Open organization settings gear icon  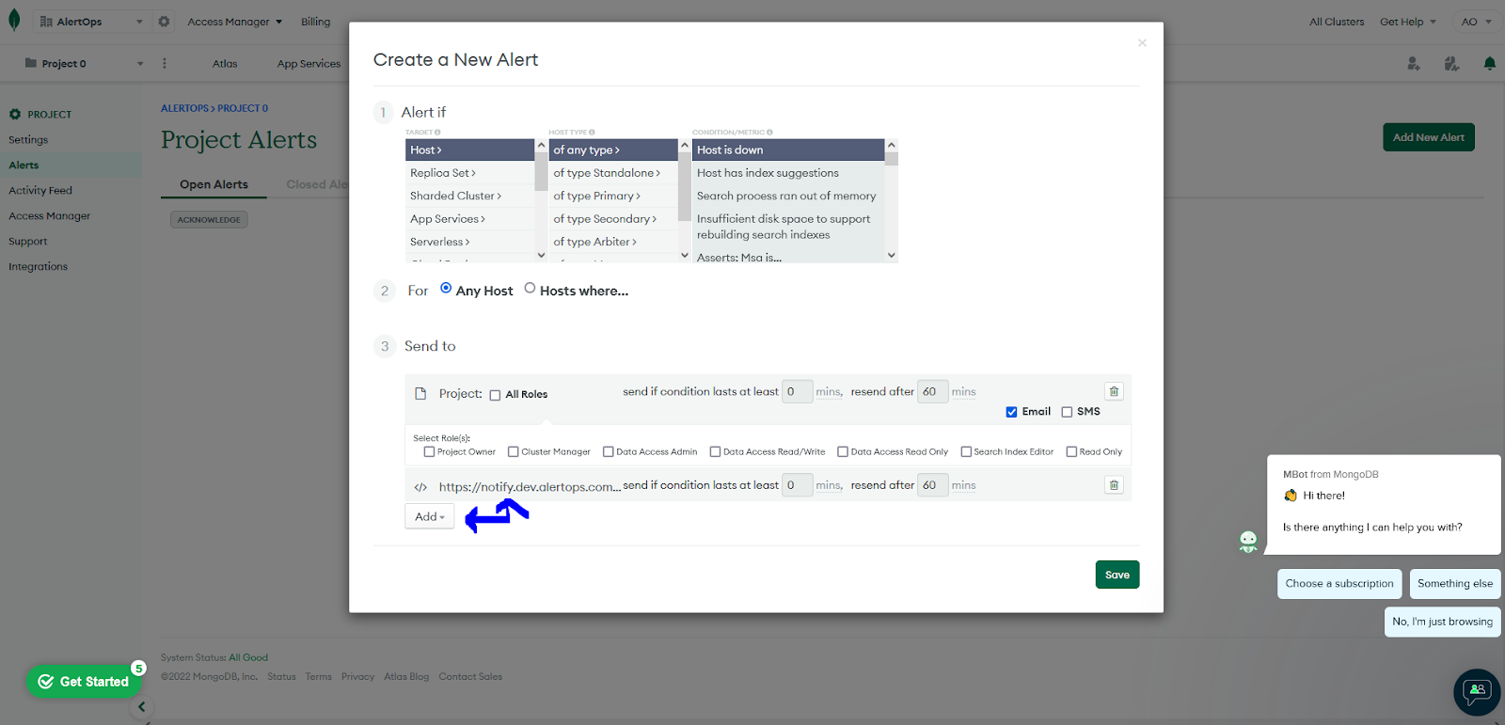tap(164, 22)
